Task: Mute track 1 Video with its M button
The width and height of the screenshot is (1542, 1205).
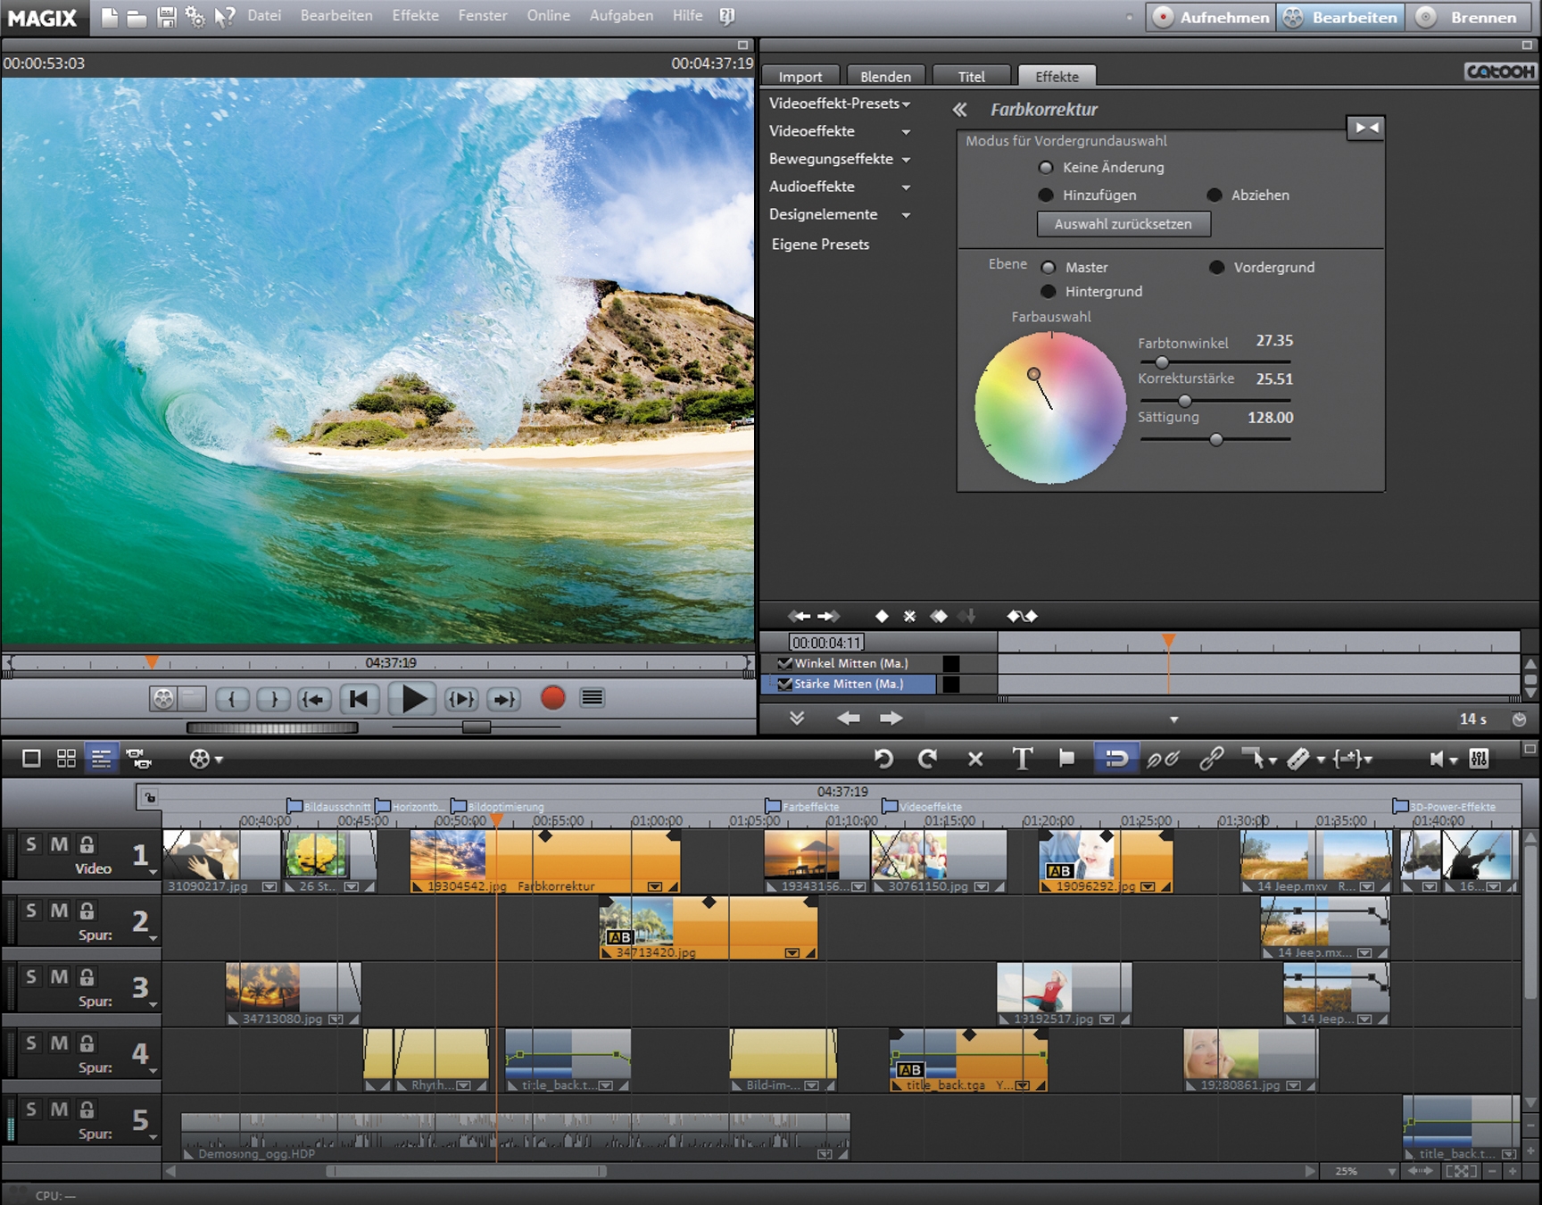Action: [59, 843]
